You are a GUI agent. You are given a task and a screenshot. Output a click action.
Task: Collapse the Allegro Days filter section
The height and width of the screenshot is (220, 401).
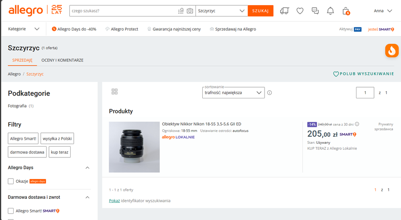click(x=88, y=168)
